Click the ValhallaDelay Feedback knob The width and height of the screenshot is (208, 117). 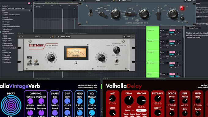click(x=158, y=99)
